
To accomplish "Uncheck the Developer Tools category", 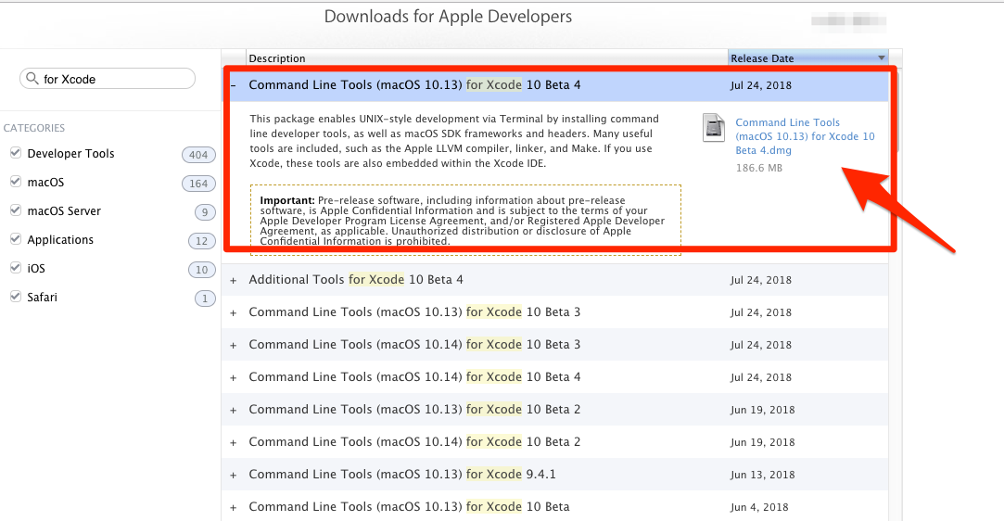I will [x=16, y=152].
